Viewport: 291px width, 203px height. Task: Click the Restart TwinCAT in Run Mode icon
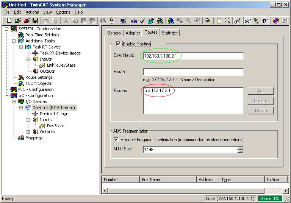click(x=160, y=20)
